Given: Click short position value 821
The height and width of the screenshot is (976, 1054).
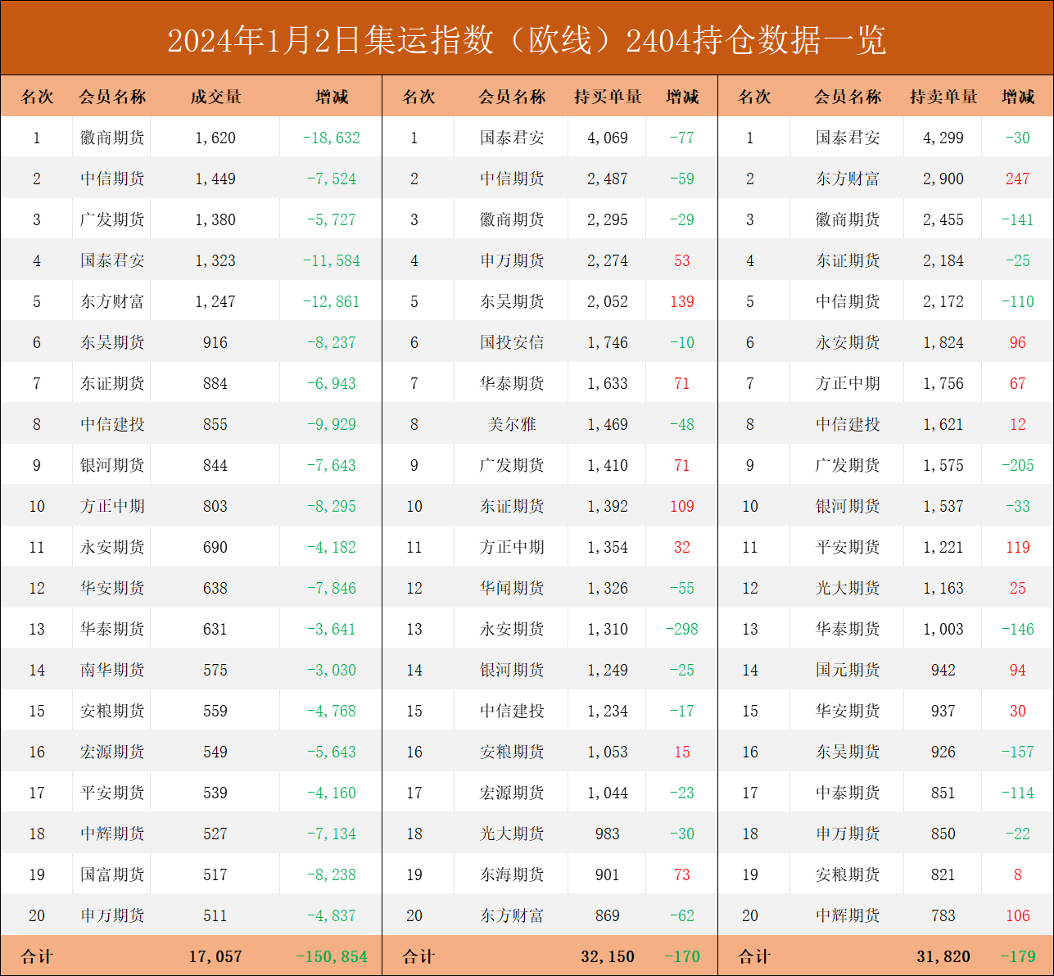Looking at the screenshot, I should [x=943, y=874].
